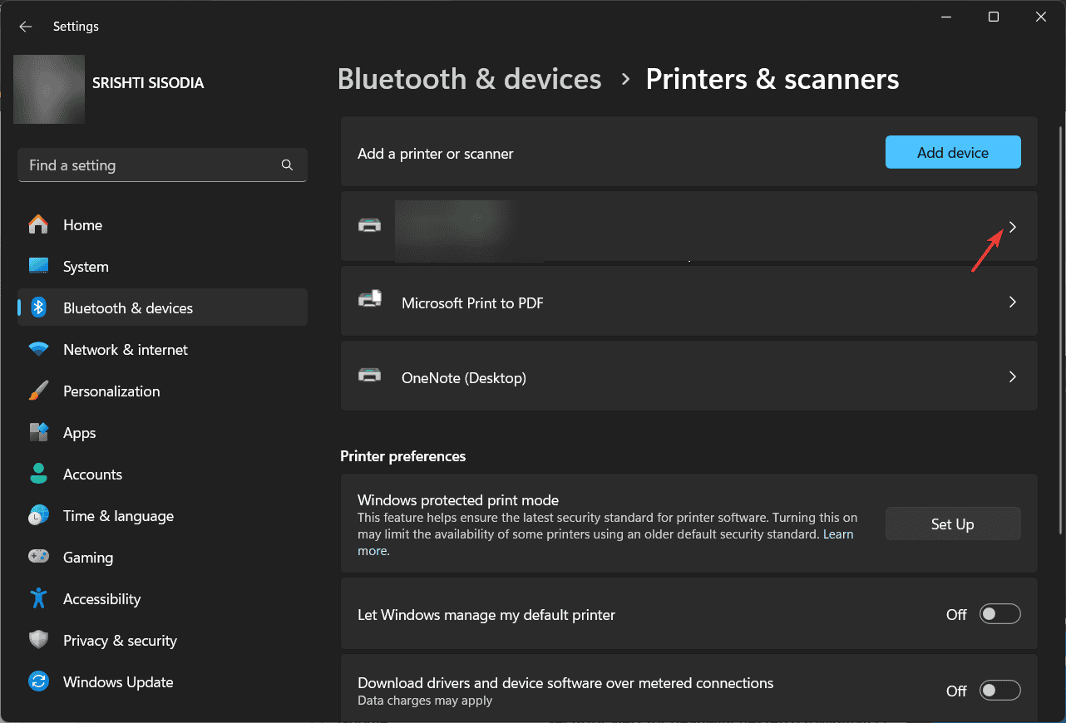Toggle Let Windows manage my default printer

[x=999, y=615]
